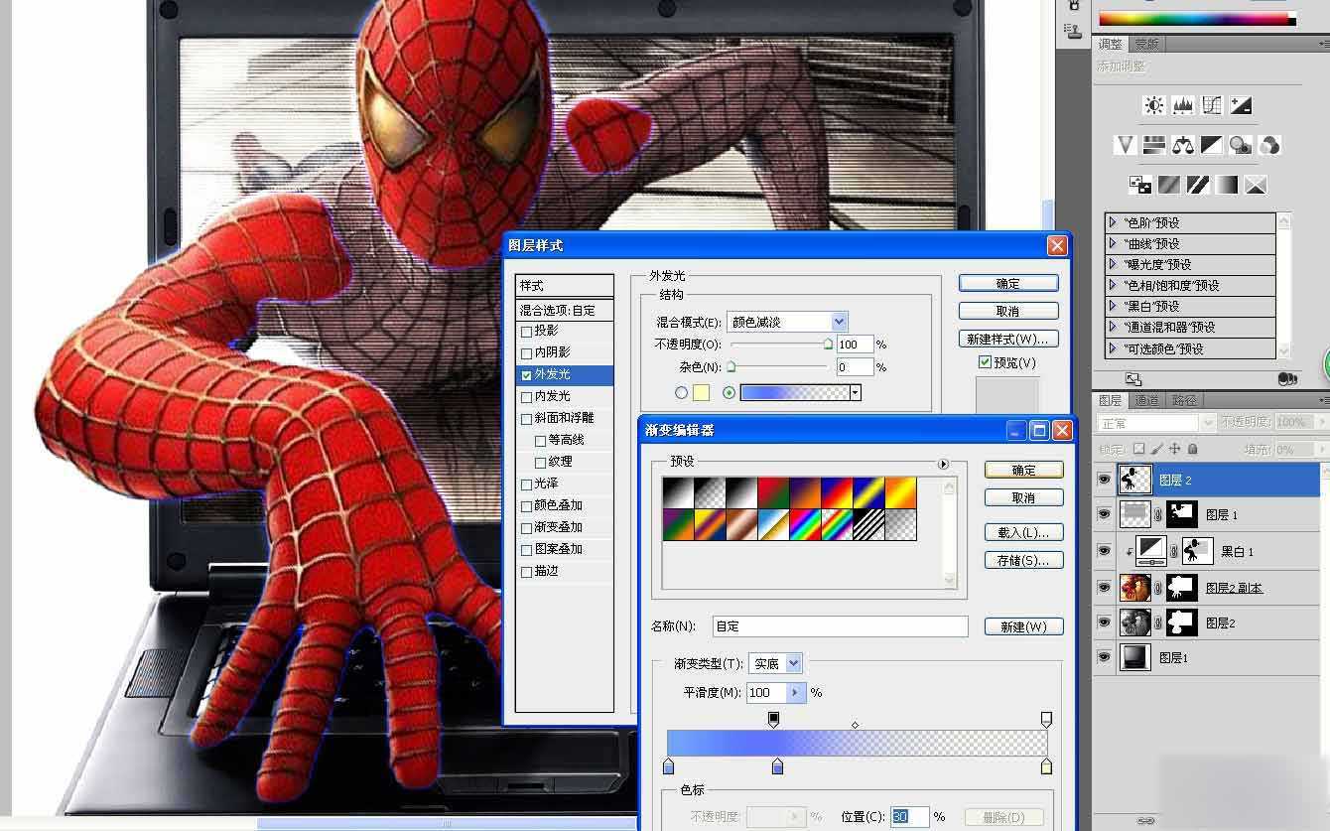
Task: Click the Exposure adjustment icon
Action: click(x=1241, y=104)
